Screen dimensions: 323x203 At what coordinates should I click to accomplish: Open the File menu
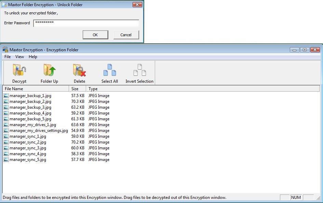pos(8,57)
